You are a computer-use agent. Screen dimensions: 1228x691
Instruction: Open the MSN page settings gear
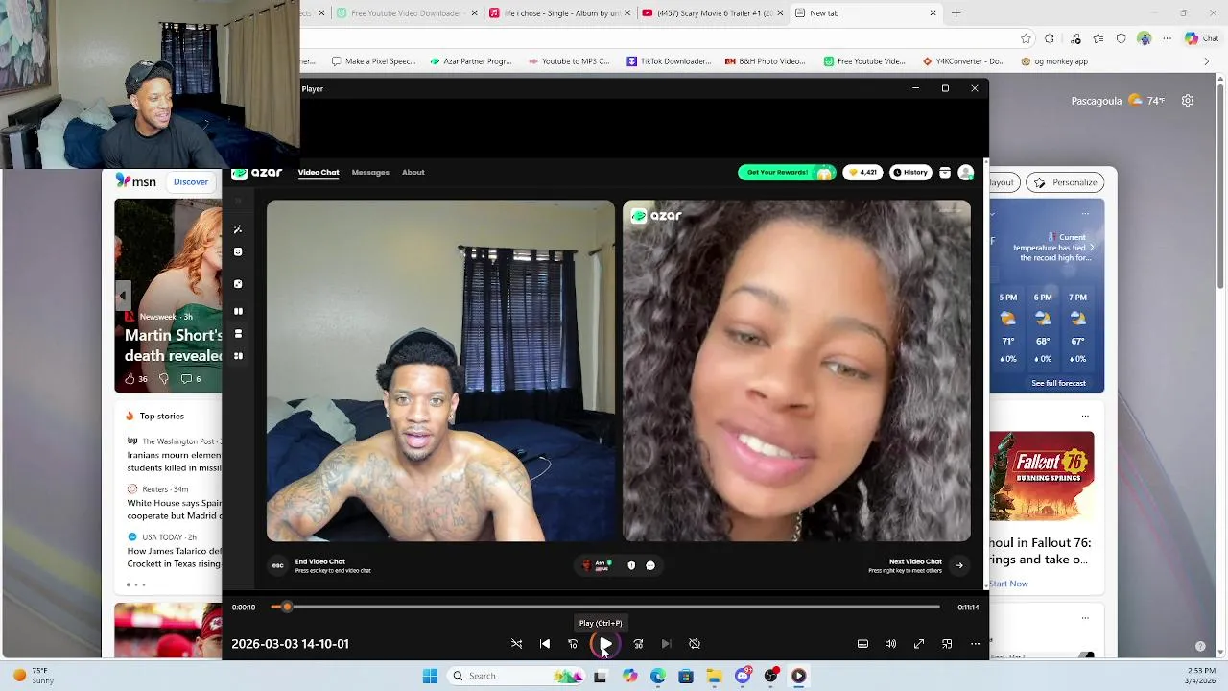[x=1188, y=101]
